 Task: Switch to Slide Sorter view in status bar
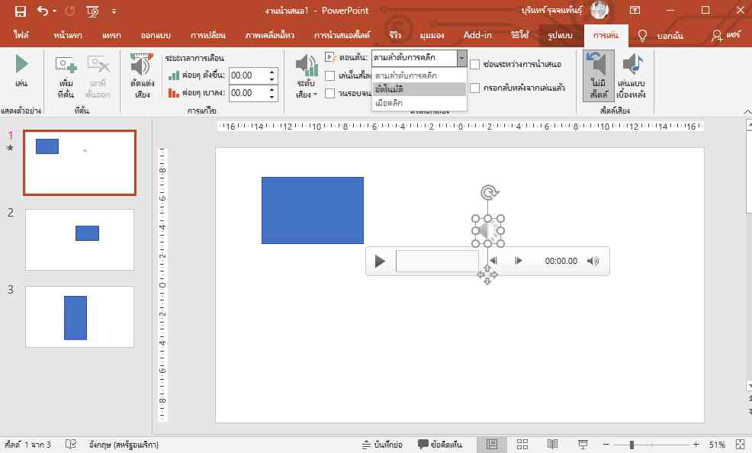pos(522,444)
